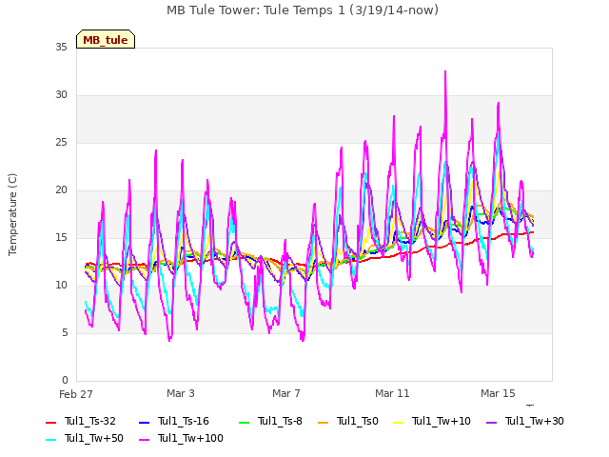609x457 pixels.
Task: Click the 30 y-axis tick label
Action: [x=61, y=95]
